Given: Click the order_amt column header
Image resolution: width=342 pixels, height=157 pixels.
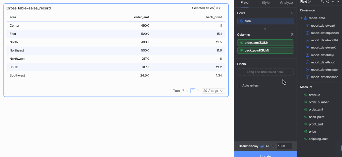Looking at the screenshot, I should pyautogui.click(x=141, y=17).
